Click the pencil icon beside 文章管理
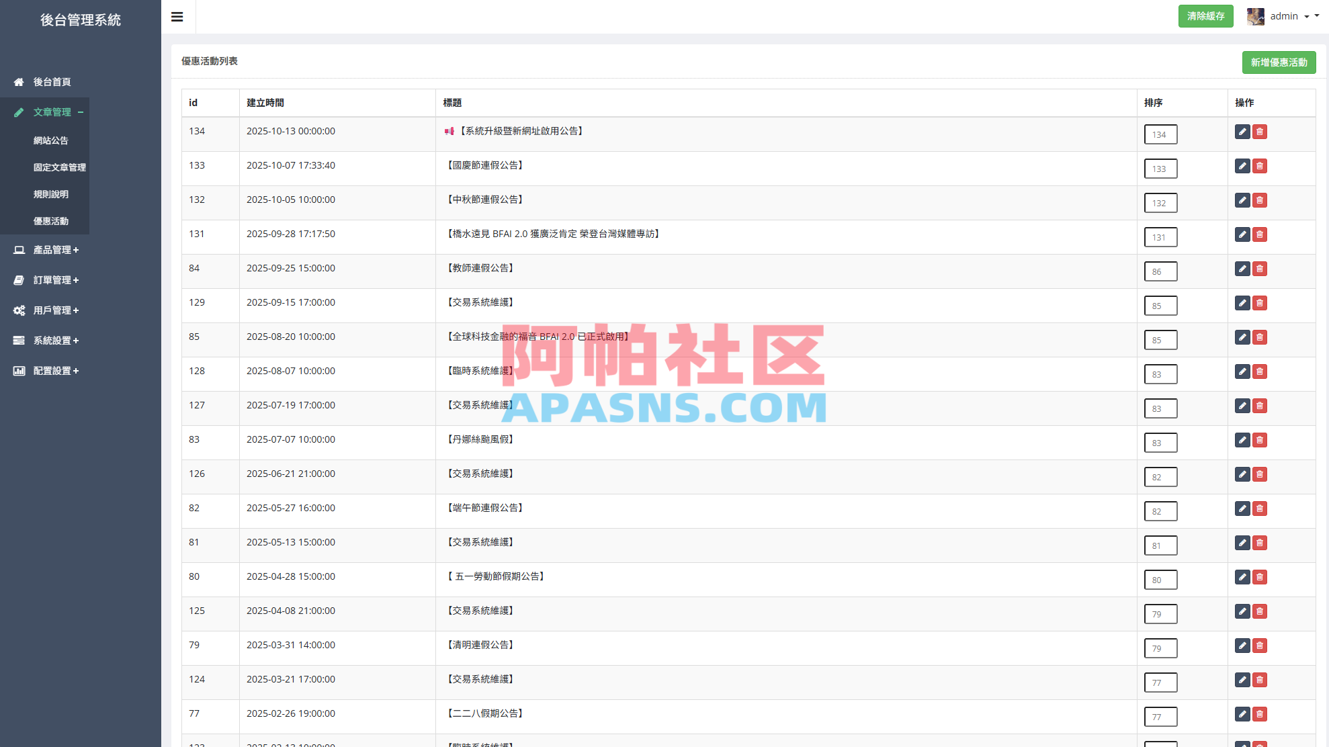The height and width of the screenshot is (747, 1329). click(x=18, y=112)
